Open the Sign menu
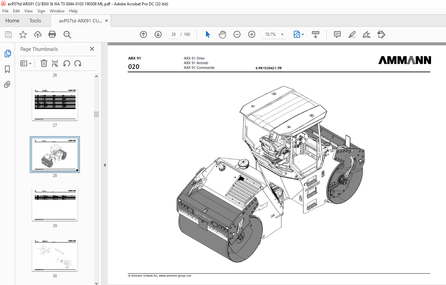This screenshot has width=446, height=285. coord(41,11)
